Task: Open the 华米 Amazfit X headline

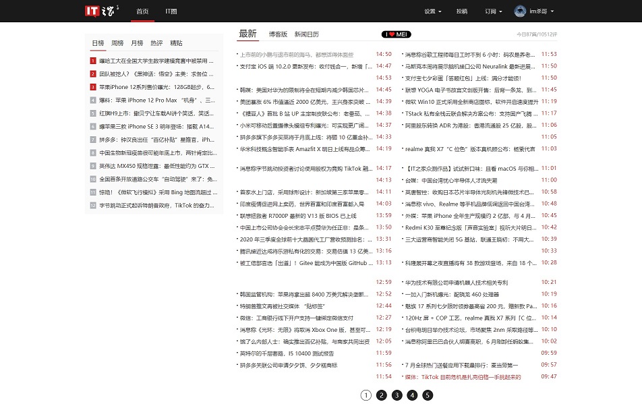Action: point(305,149)
